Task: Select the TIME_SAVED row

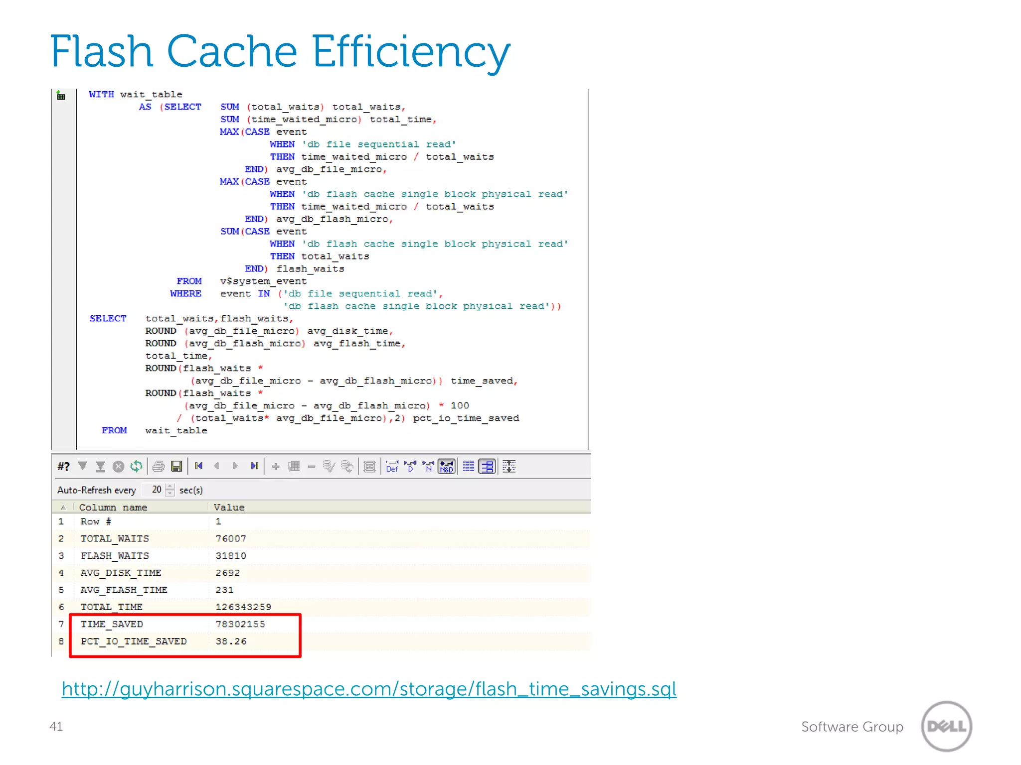Action: coord(322,624)
